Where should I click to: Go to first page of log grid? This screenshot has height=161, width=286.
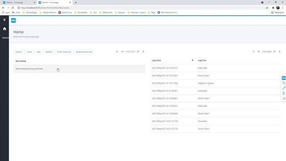(x=253, y=52)
